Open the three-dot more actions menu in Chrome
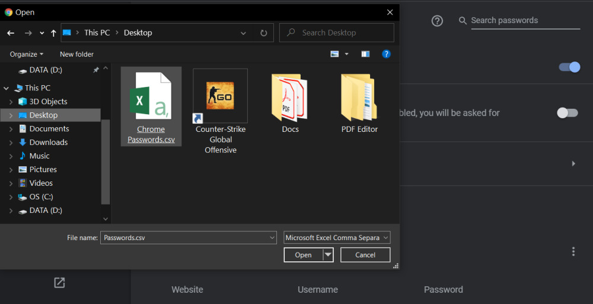This screenshot has width=593, height=304. point(573,251)
